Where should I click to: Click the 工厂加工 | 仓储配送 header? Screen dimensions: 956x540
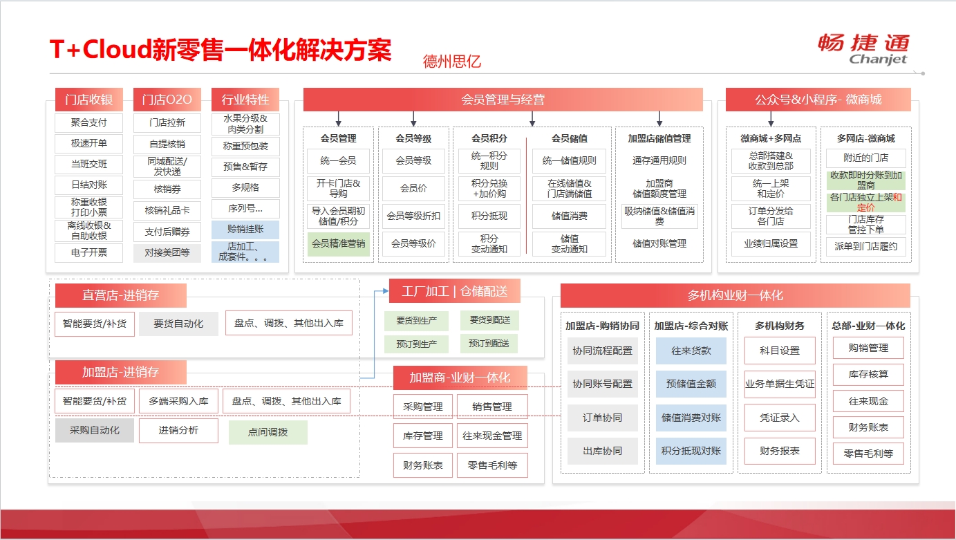coord(455,291)
